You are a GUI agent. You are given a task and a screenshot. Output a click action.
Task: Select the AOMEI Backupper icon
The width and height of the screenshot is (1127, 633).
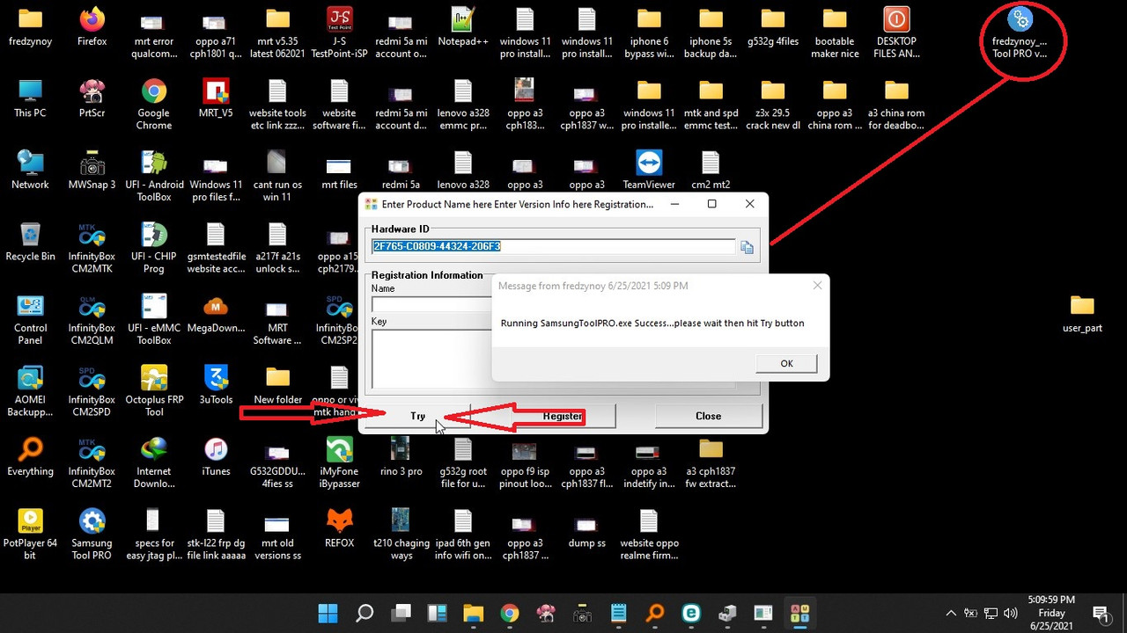30,391
